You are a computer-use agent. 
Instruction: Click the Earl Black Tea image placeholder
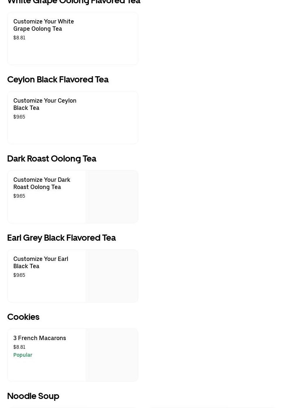click(x=112, y=276)
